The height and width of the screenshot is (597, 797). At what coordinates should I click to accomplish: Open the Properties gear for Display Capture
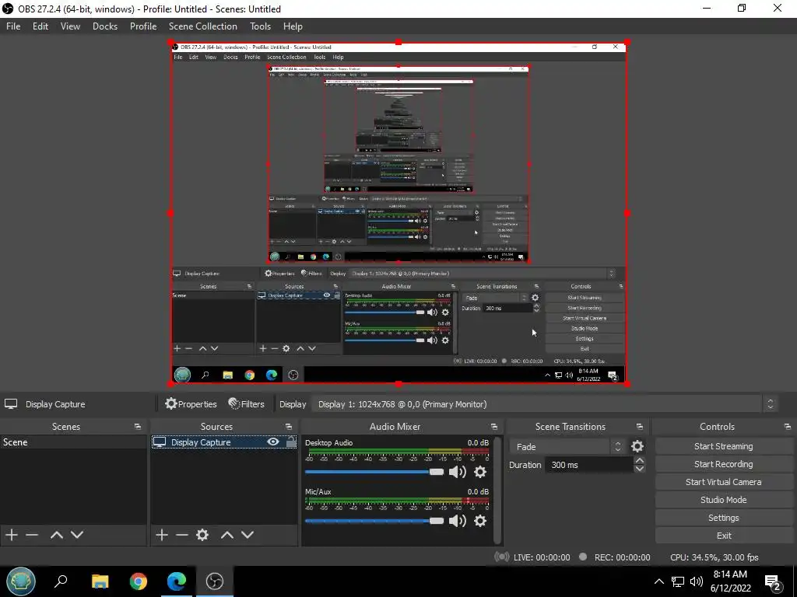tap(191, 404)
